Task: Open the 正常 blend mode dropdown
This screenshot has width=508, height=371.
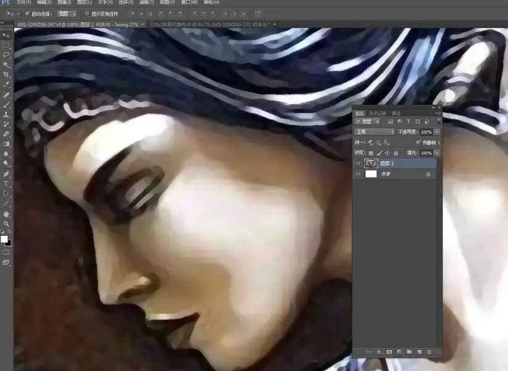Action: point(375,132)
